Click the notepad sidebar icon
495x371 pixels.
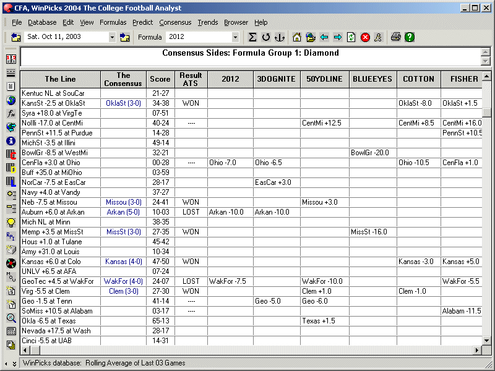[11, 87]
